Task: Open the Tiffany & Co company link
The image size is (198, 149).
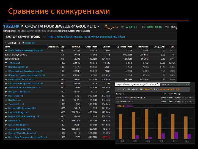Action: coord(14,63)
